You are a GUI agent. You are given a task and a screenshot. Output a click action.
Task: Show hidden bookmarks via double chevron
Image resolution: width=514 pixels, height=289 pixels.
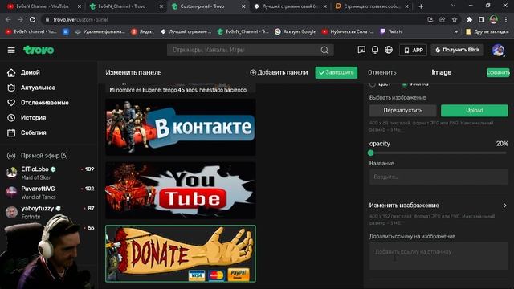455,31
